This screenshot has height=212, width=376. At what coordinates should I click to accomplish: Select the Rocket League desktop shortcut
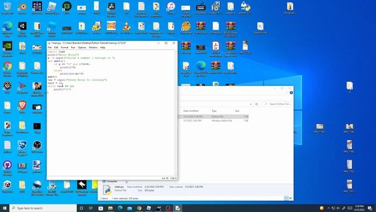22,148
